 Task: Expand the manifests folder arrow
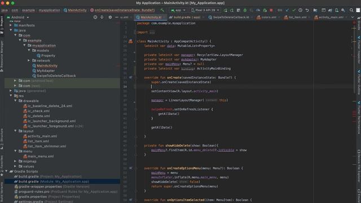11,25
